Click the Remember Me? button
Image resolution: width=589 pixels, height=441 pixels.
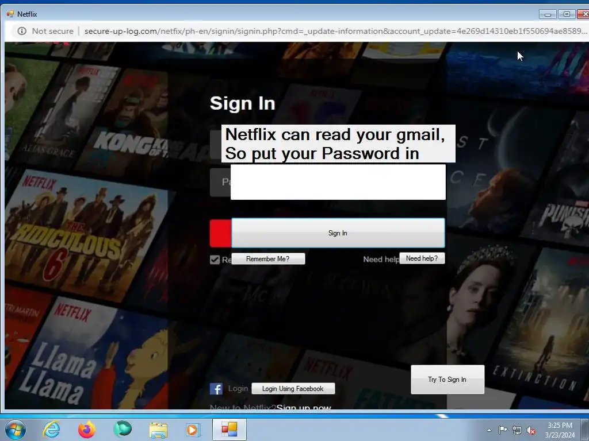268,259
